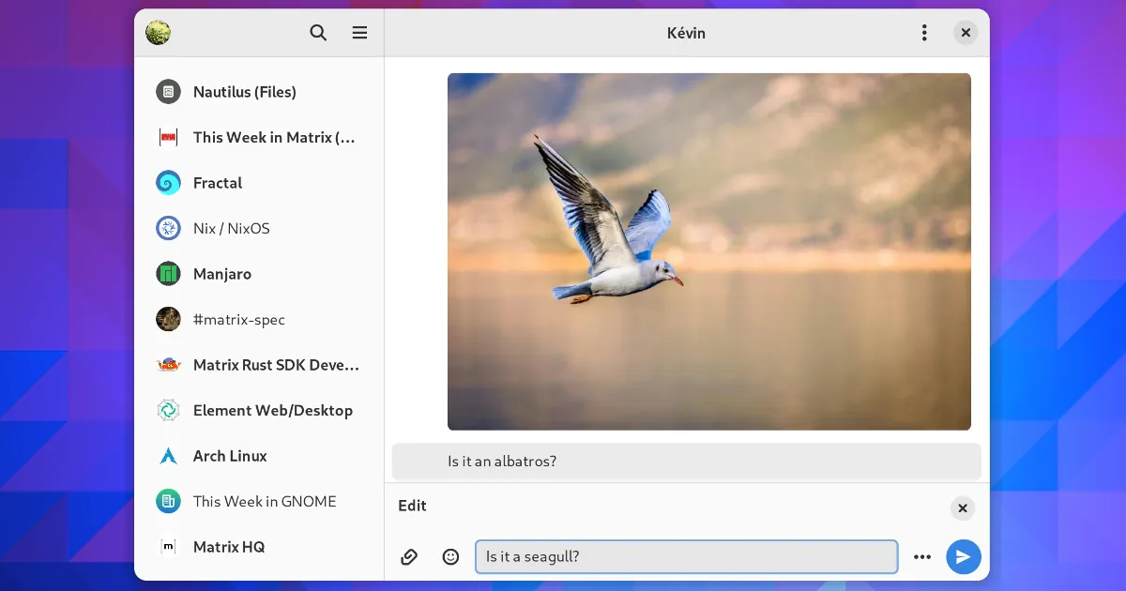Open Kévin room options menu

pyautogui.click(x=924, y=33)
